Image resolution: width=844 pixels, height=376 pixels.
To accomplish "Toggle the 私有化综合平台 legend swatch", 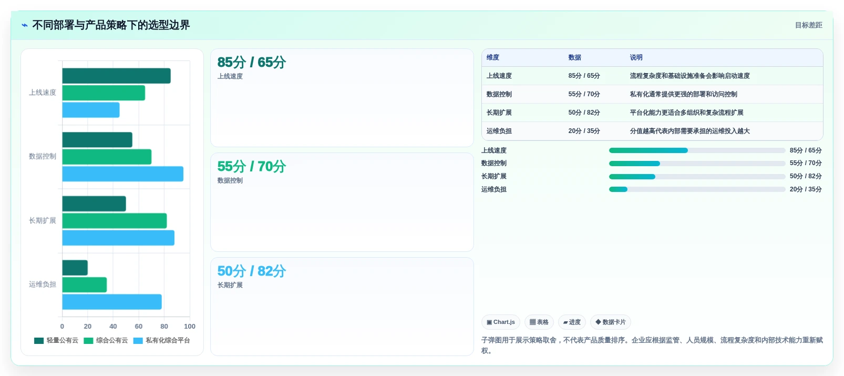I will pos(138,341).
